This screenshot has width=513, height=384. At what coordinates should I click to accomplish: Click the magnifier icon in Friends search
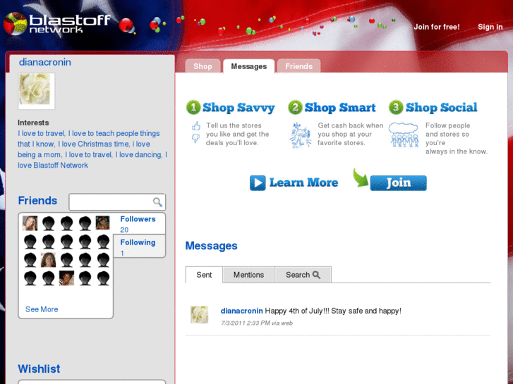pyautogui.click(x=157, y=202)
